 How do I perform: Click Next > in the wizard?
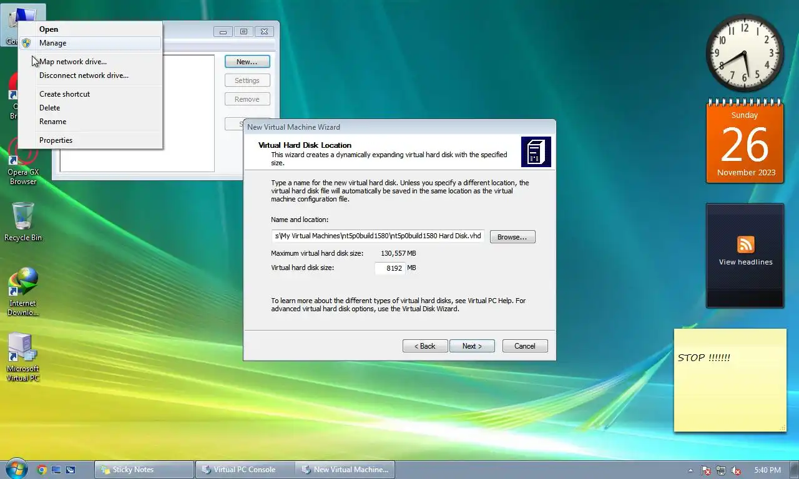pyautogui.click(x=472, y=346)
